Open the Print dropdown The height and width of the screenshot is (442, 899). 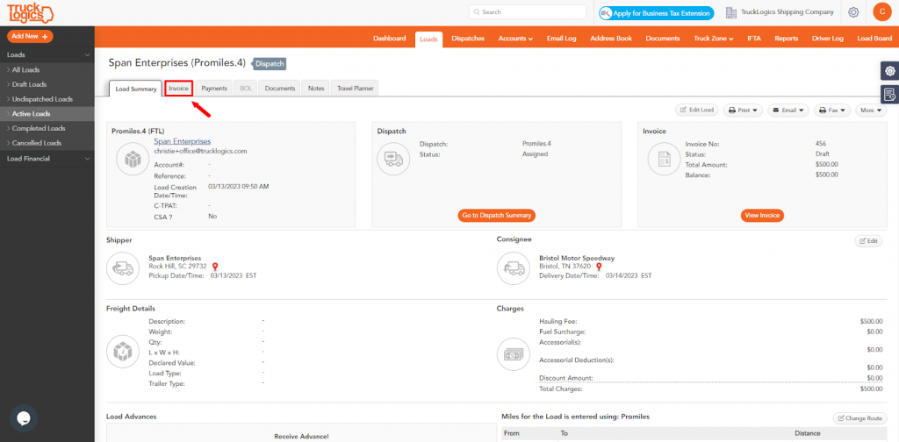pyautogui.click(x=743, y=110)
